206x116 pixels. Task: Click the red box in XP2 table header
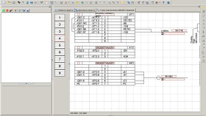pyautogui.click(x=79, y=63)
